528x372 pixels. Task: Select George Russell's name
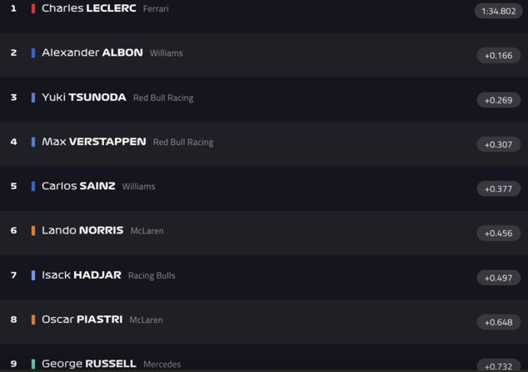click(88, 364)
